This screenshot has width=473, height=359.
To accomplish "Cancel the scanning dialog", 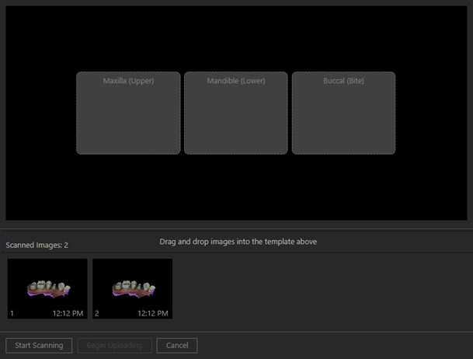I will tap(177, 345).
